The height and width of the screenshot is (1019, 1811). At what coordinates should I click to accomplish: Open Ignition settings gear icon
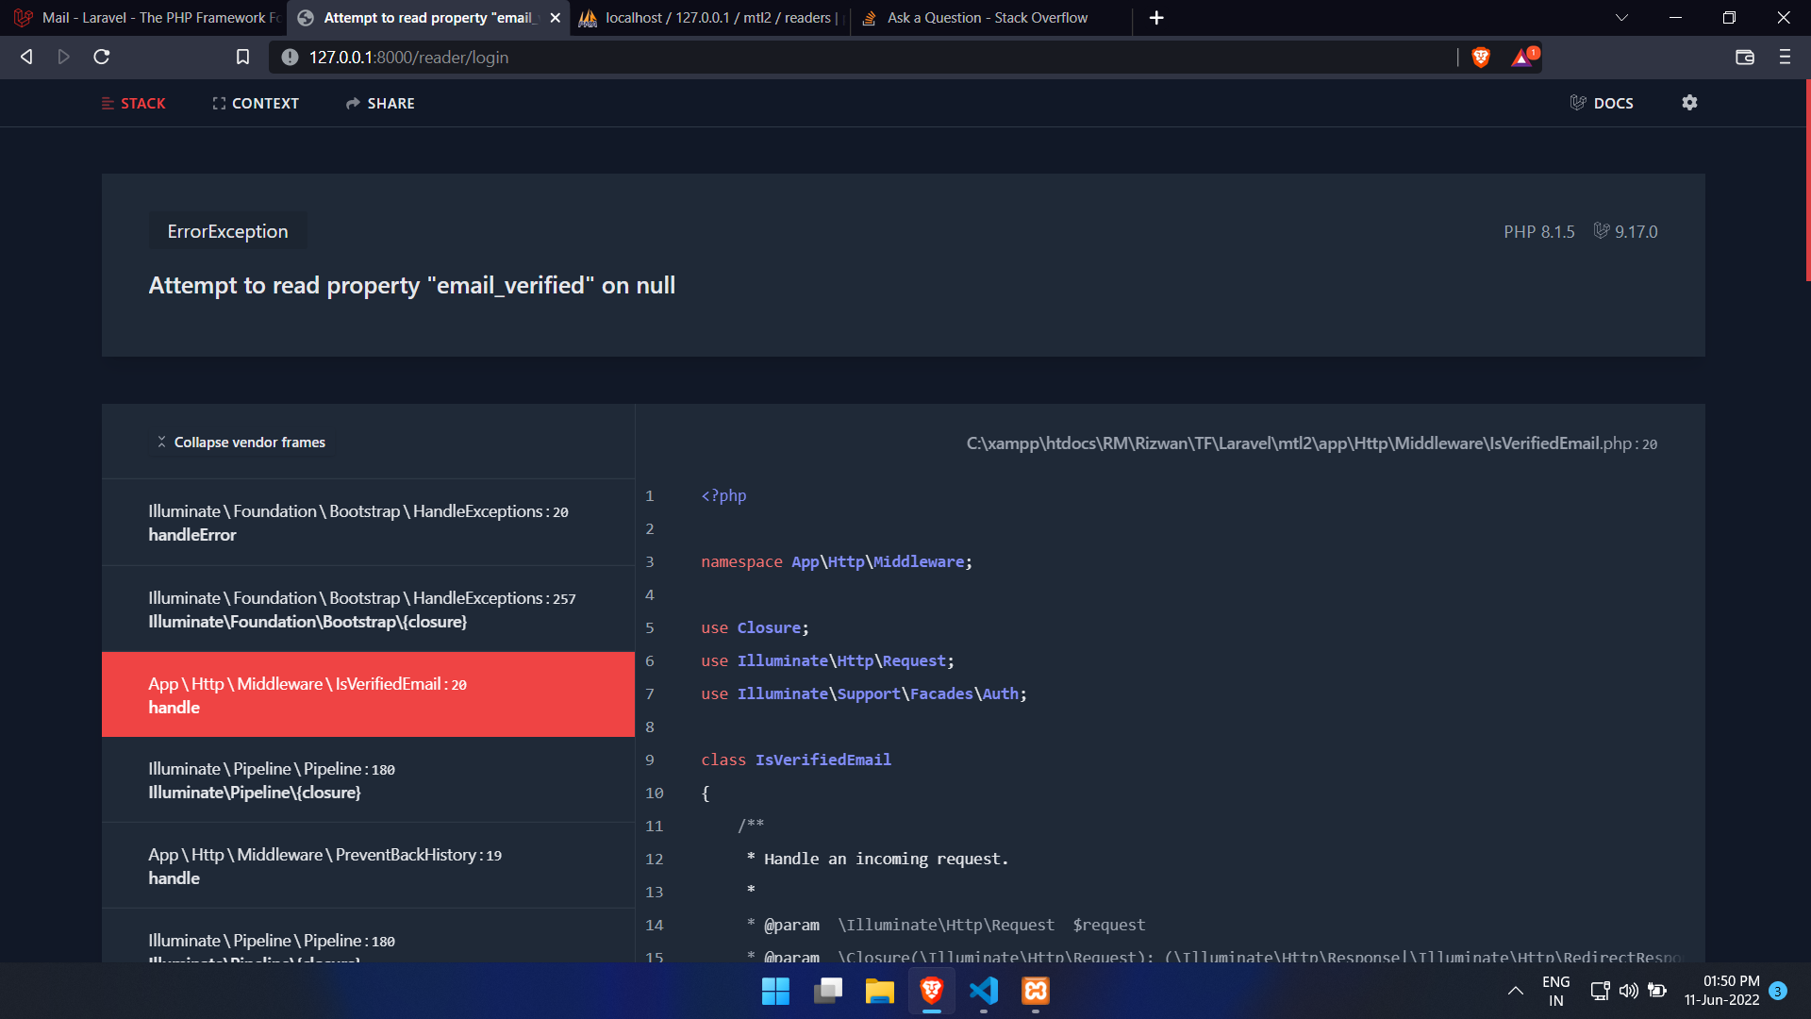point(1689,103)
